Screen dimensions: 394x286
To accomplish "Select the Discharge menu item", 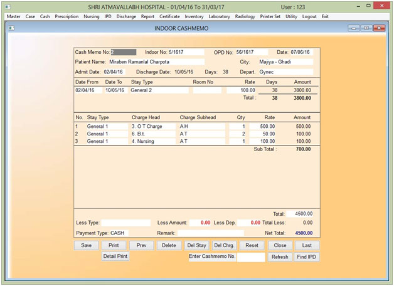I will [x=127, y=16].
